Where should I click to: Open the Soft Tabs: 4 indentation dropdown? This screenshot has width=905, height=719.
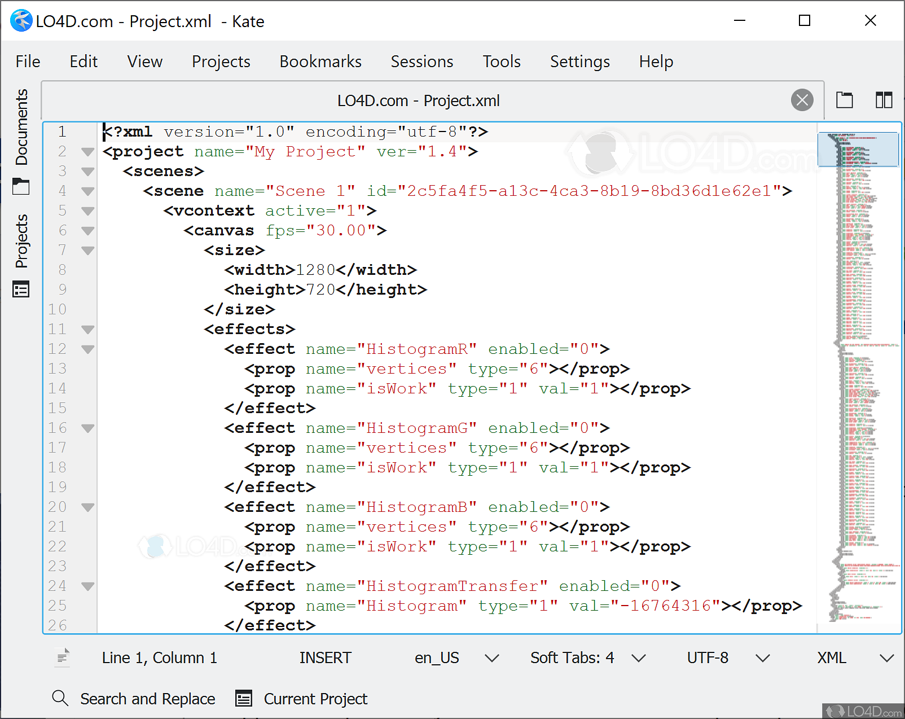point(588,658)
